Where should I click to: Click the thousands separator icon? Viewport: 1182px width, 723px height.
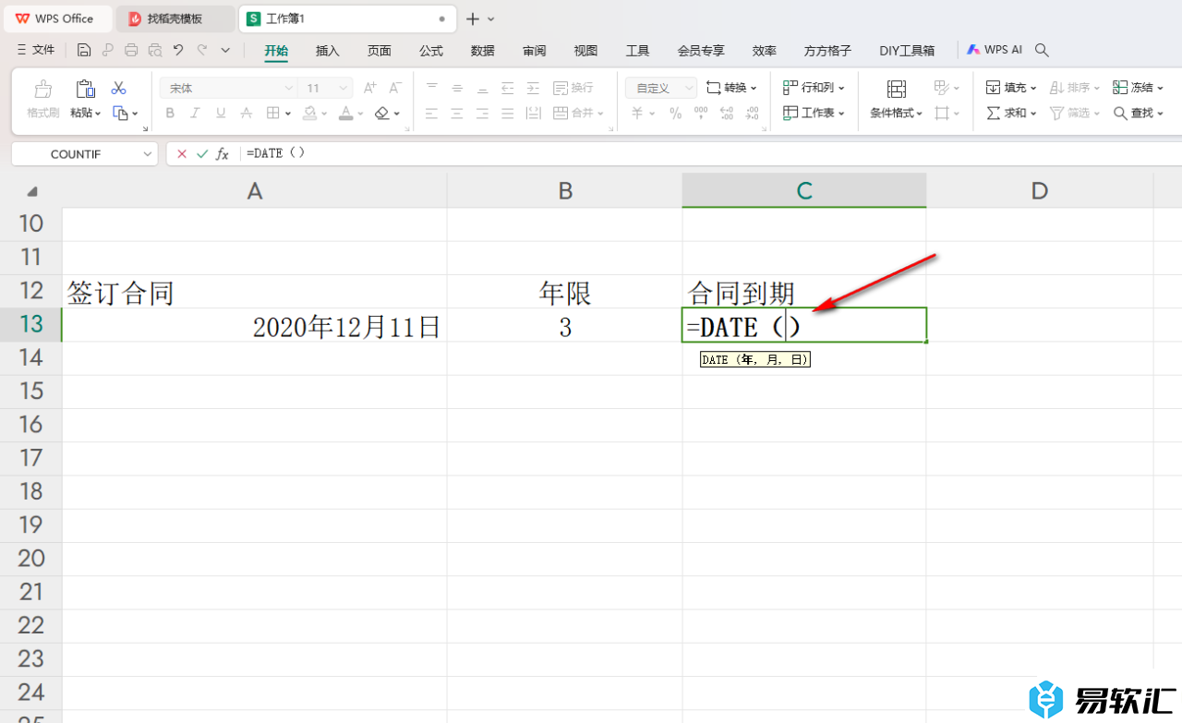pos(701,113)
